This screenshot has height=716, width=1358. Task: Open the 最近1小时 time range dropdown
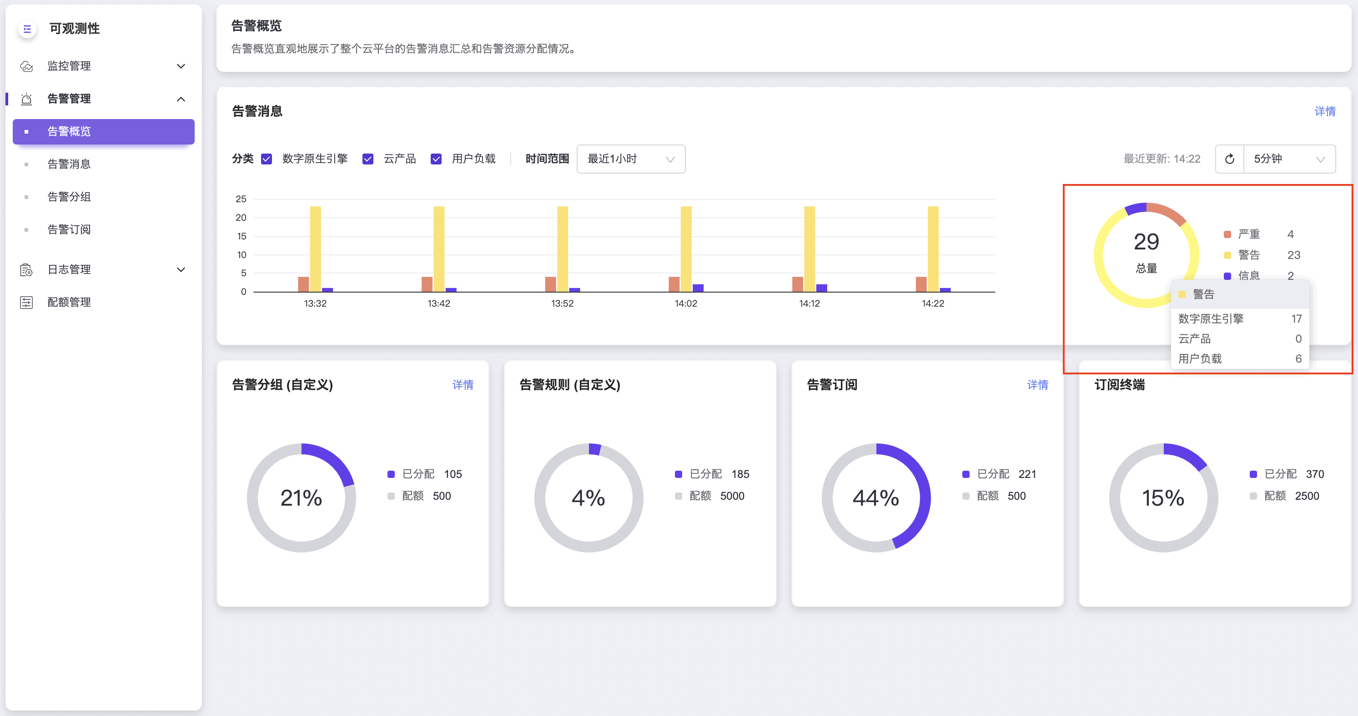[630, 159]
